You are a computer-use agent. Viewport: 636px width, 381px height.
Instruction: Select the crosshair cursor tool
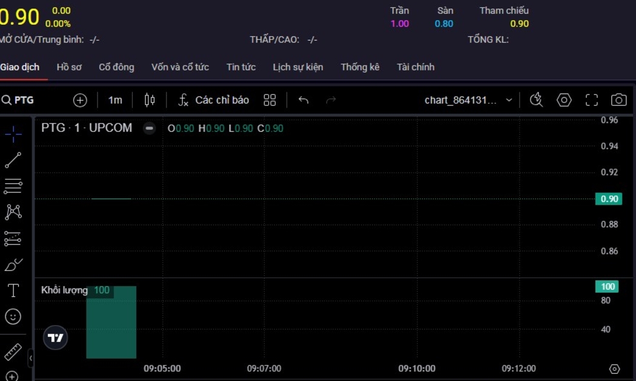[13, 134]
